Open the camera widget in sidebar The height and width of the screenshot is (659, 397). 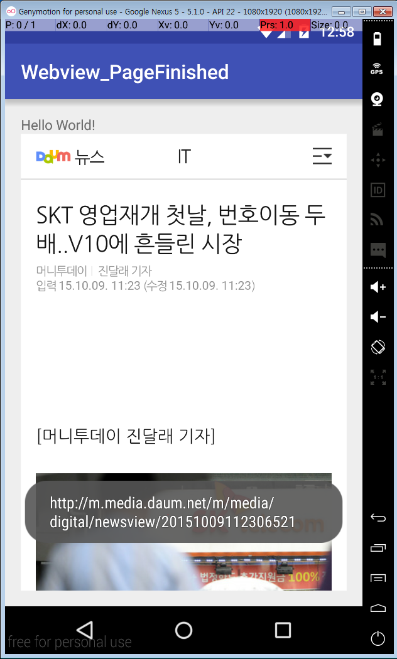[377, 99]
